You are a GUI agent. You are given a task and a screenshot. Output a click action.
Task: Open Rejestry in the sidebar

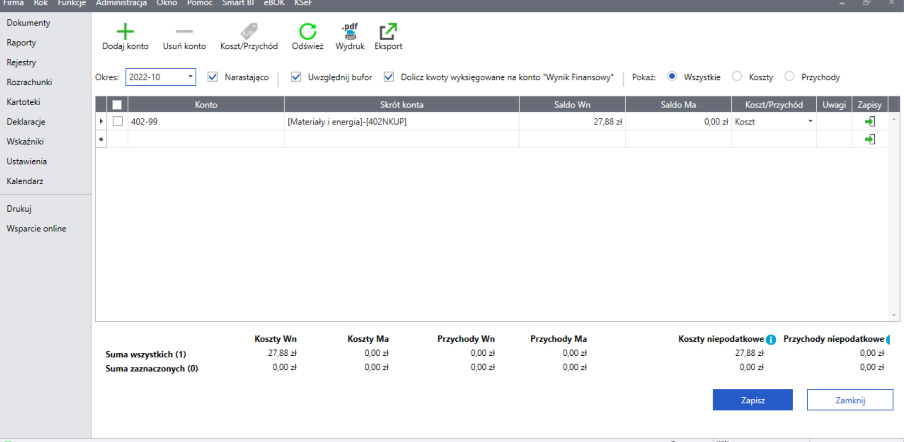21,62
